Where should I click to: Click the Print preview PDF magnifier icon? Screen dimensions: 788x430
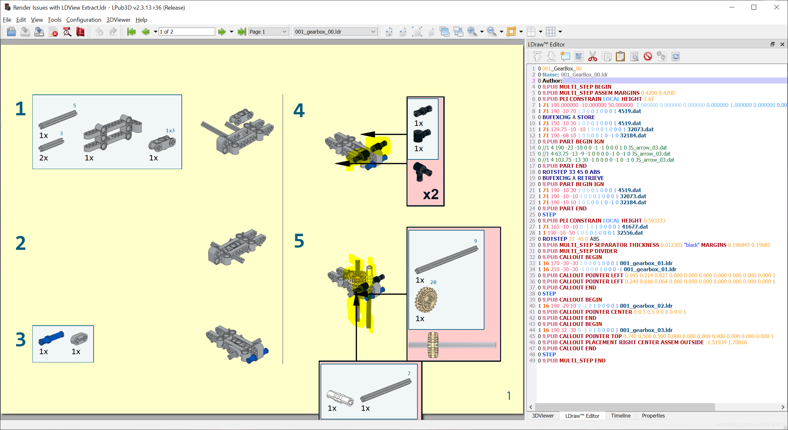tap(67, 31)
